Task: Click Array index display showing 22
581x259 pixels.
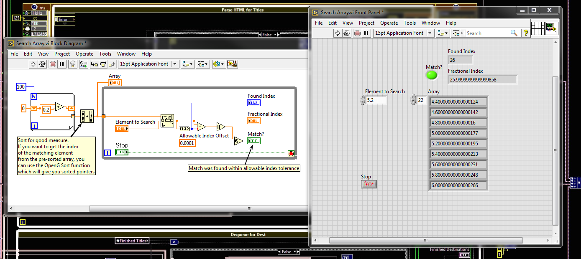Action: coord(422,100)
